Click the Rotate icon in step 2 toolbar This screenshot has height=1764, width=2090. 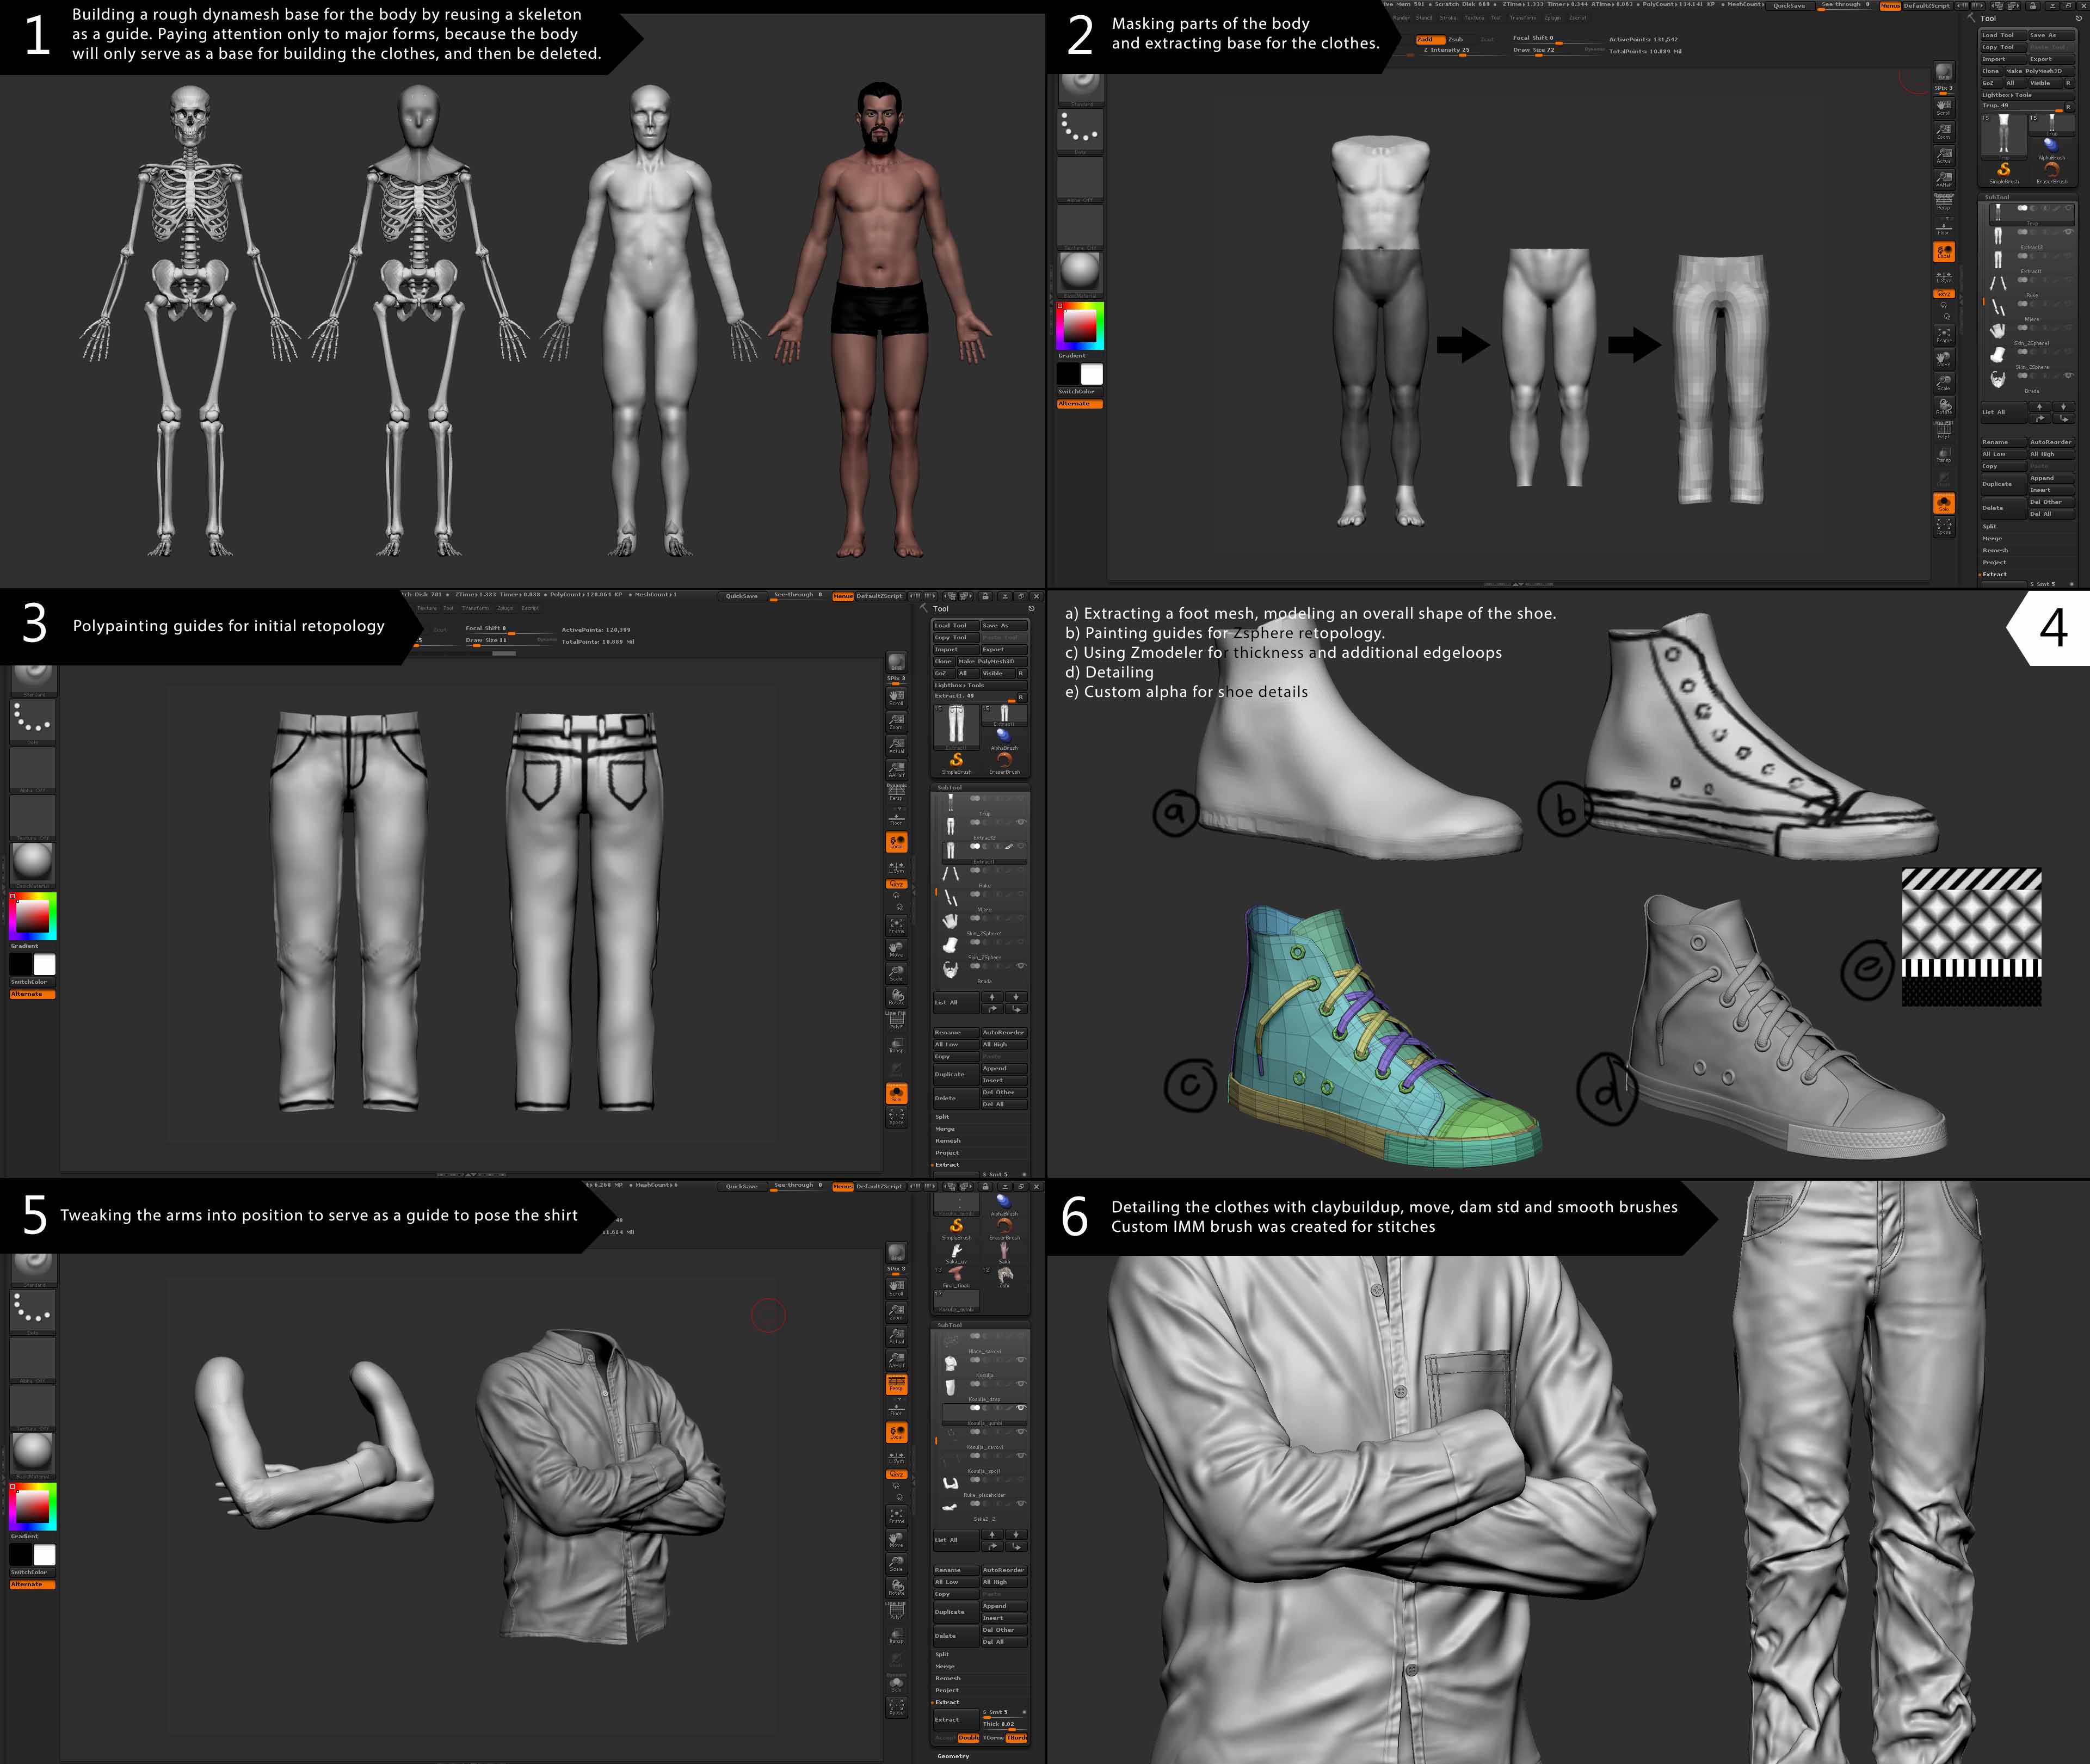pos(1943,407)
